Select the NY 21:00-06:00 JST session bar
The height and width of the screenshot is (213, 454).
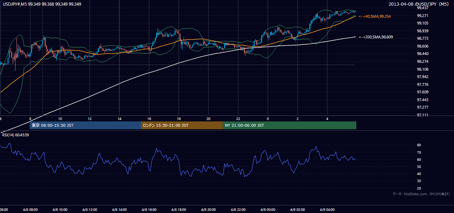point(290,125)
